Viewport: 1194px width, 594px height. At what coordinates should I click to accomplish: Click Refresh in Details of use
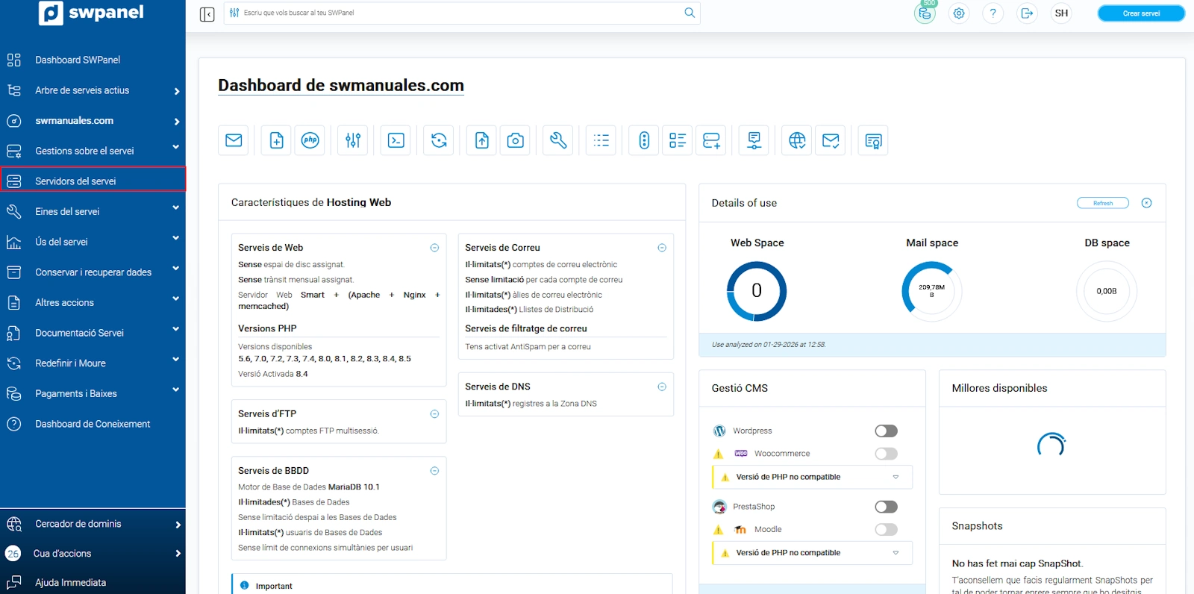click(1102, 203)
